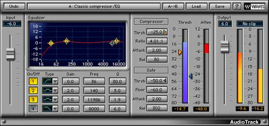Image resolution: width=269 pixels, height=126 pixels.
Task: Open band 4 filter type dropdown arrow
Action: coord(55,109)
